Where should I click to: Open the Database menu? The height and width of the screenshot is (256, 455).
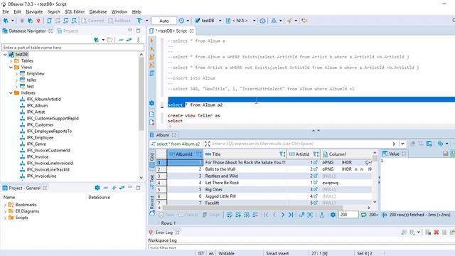click(98, 11)
